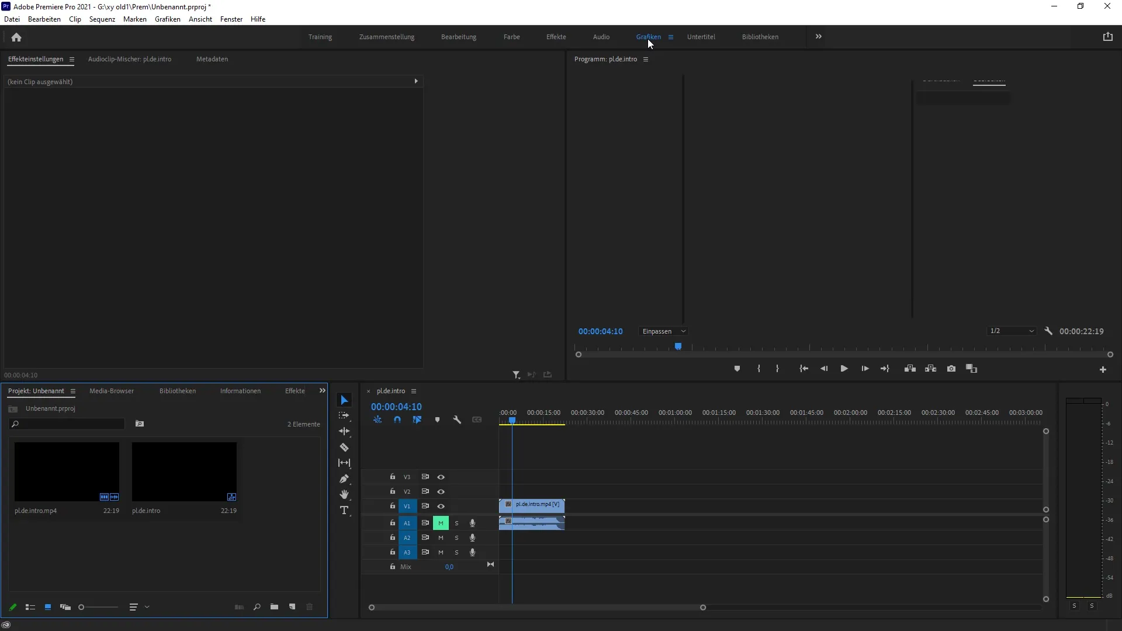Add a marker in the timeline
This screenshot has width=1122, height=631.
click(437, 419)
